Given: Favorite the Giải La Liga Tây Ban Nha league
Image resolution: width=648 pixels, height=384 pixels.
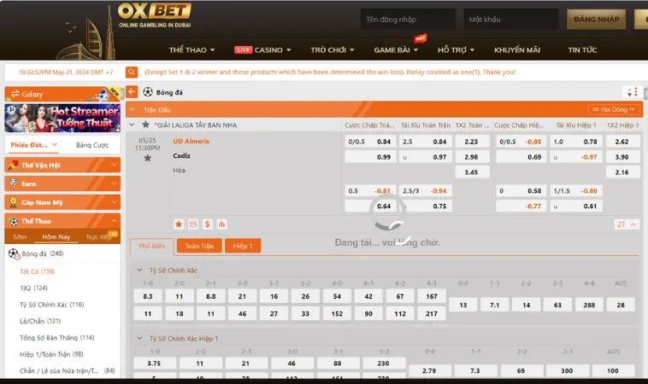Looking at the screenshot, I should 146,125.
